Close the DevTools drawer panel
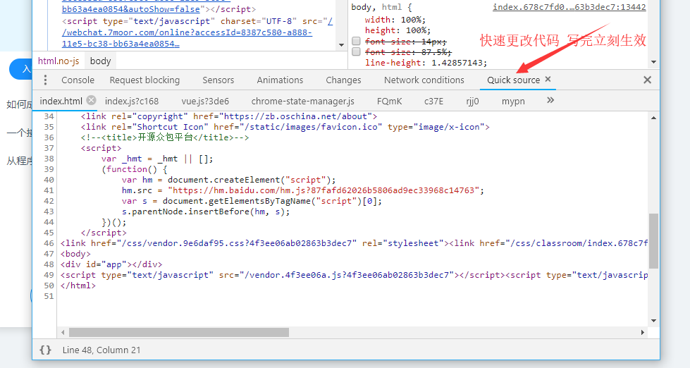 tap(647, 80)
